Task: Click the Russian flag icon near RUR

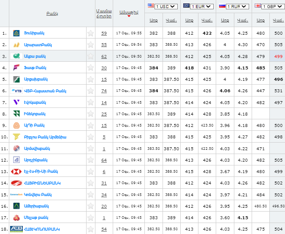Action: coord(222,6)
